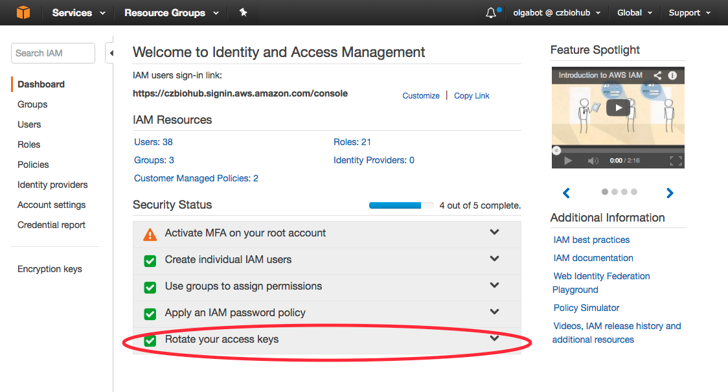Play the Introduction to AWS IAM video
728x392 pixels.
[618, 108]
